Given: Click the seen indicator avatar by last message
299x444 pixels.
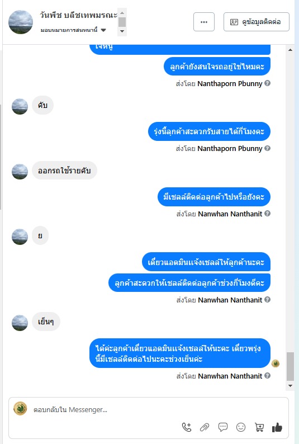Looking at the screenshot, I should 276,363.
